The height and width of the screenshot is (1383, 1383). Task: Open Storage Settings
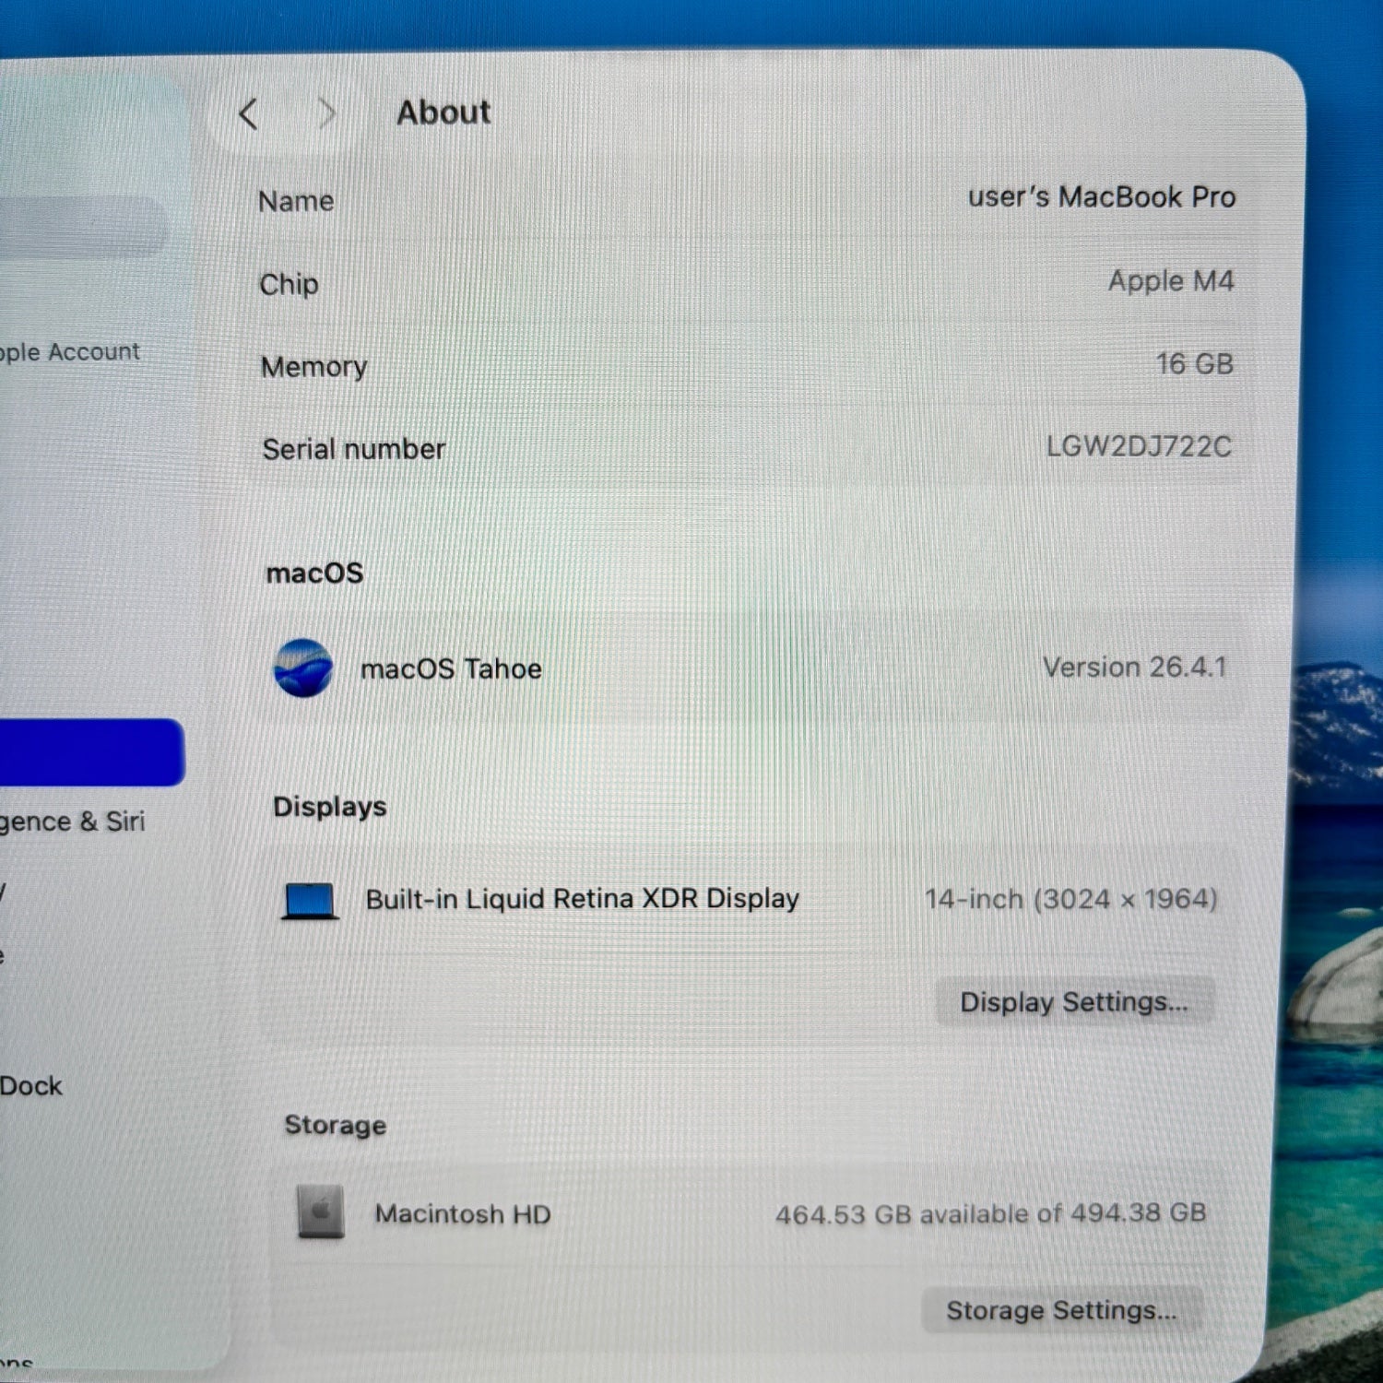pyautogui.click(x=1061, y=1309)
